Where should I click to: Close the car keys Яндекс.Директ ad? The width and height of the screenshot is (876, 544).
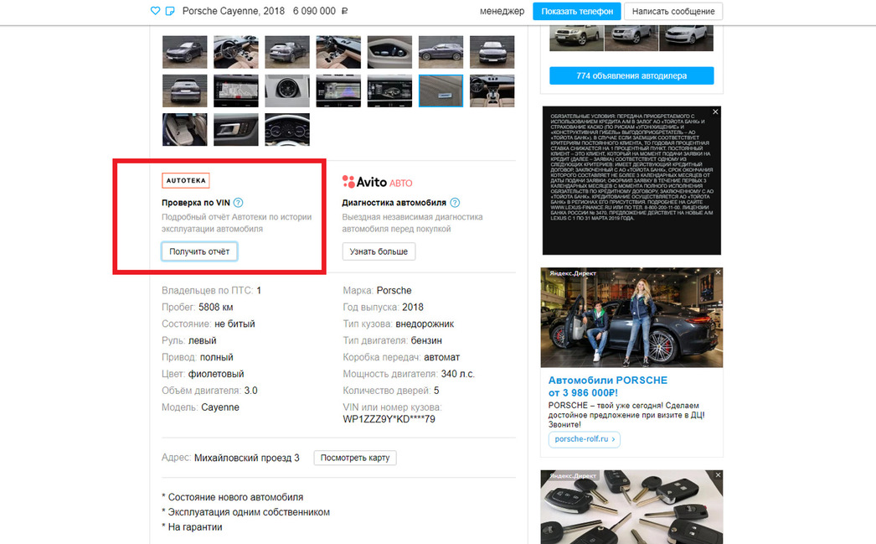pyautogui.click(x=717, y=474)
